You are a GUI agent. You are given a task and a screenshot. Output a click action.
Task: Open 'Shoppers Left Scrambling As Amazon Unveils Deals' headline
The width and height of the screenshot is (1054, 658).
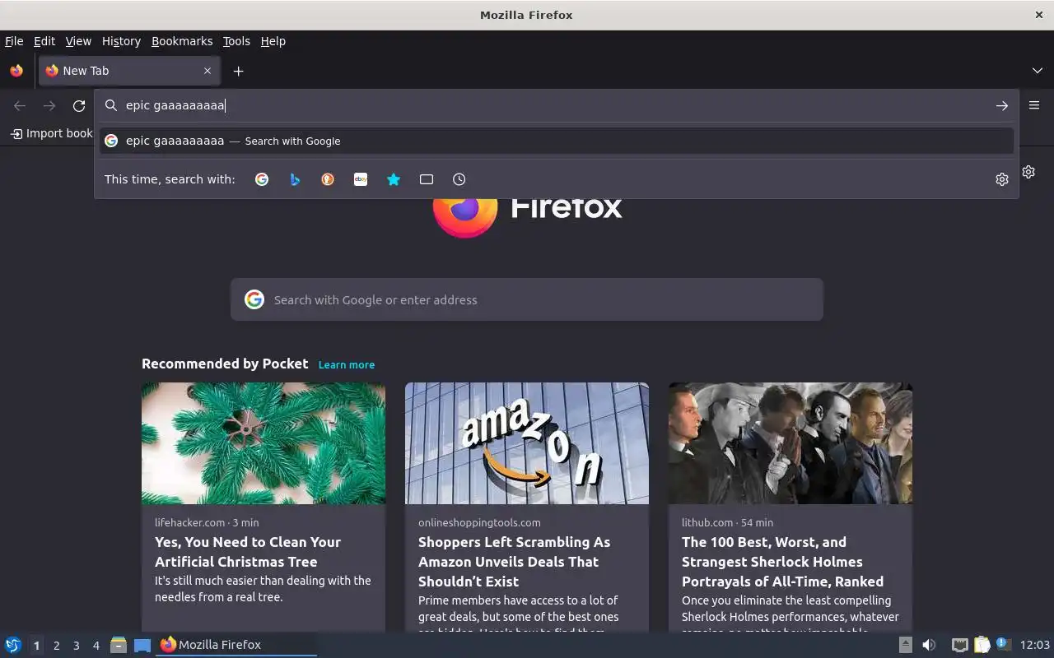(x=515, y=562)
